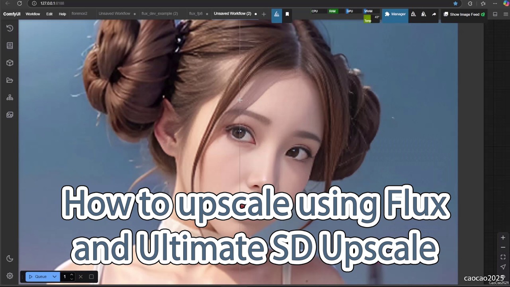
Task: Click the first unload models icon
Action: click(x=414, y=14)
